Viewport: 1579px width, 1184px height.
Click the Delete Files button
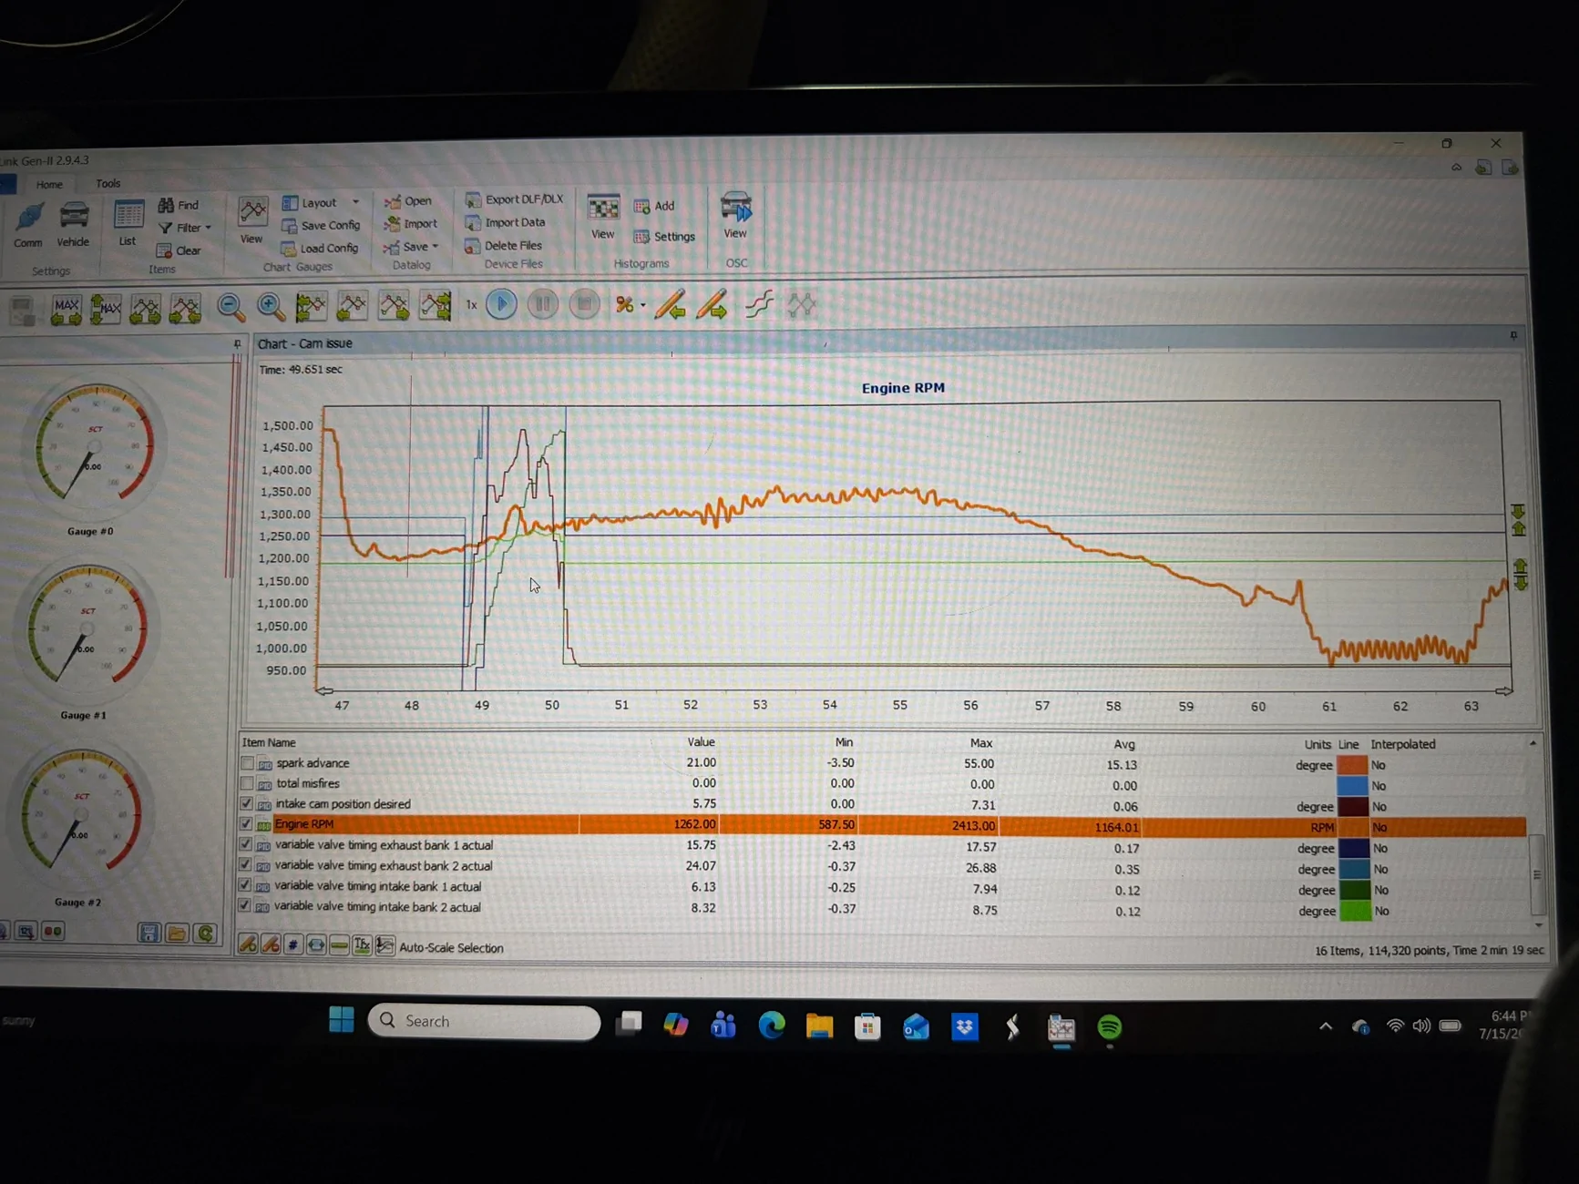504,246
